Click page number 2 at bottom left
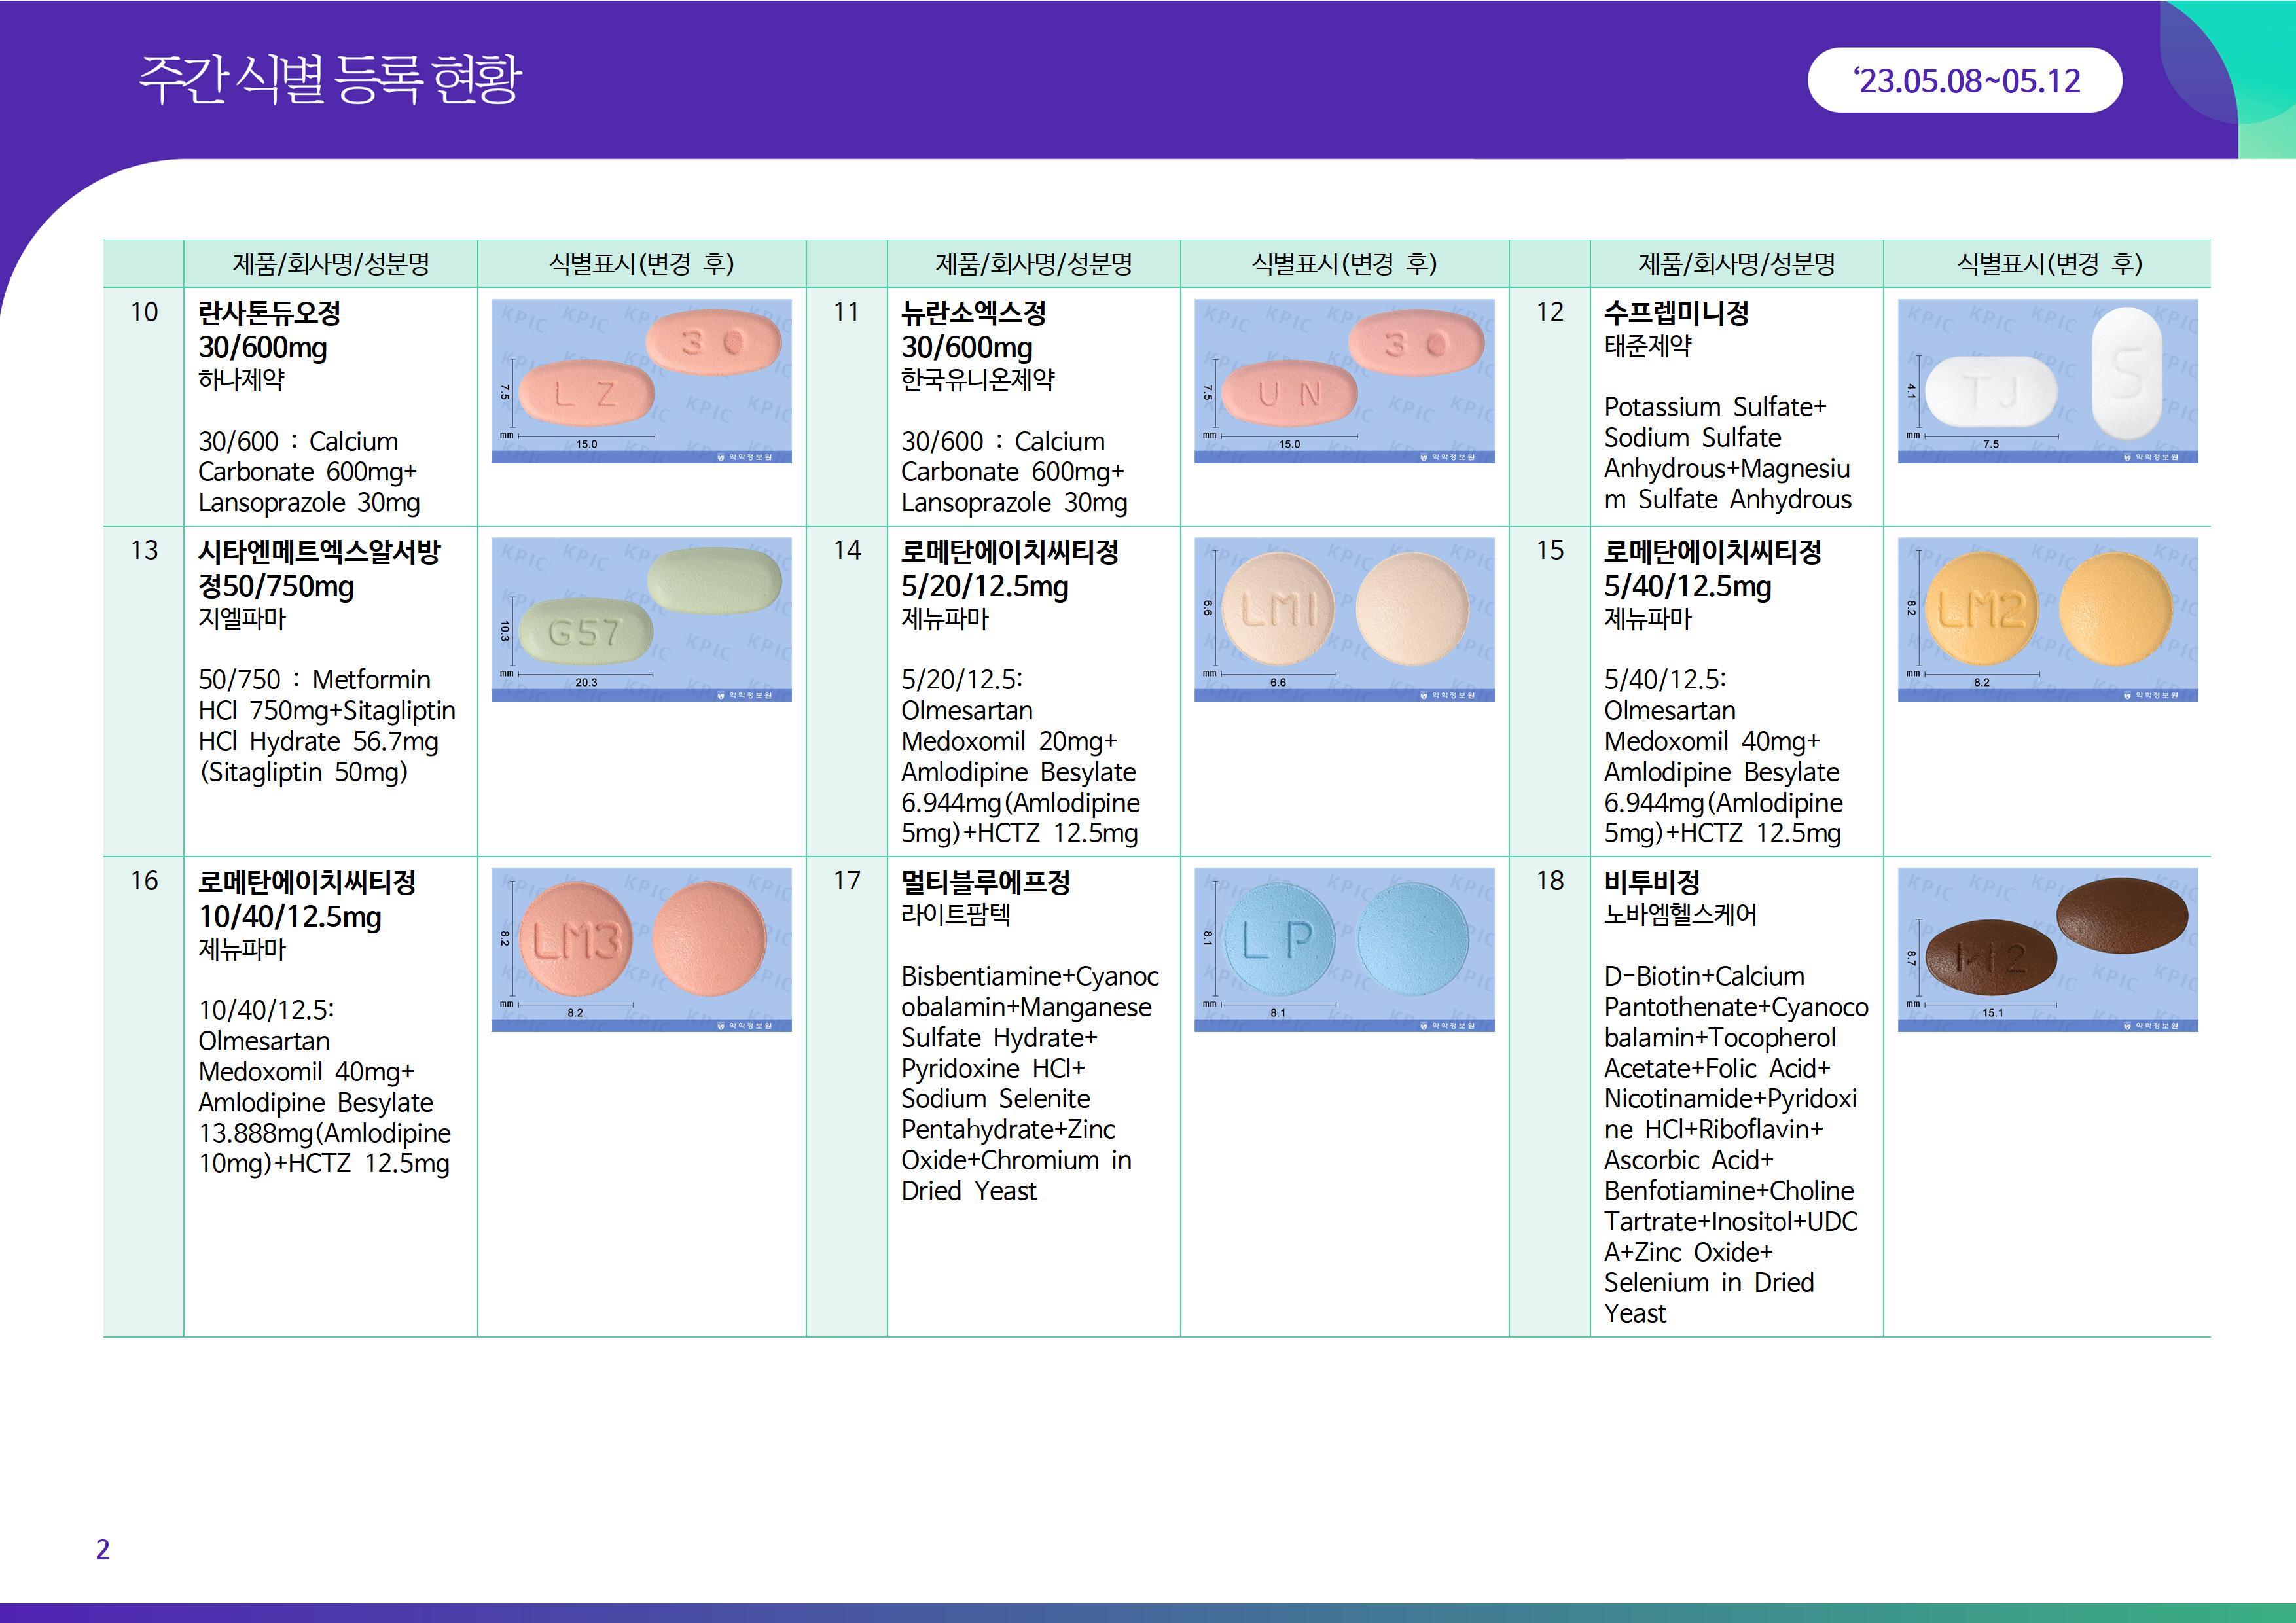This screenshot has width=2296, height=1623. tap(102, 1549)
